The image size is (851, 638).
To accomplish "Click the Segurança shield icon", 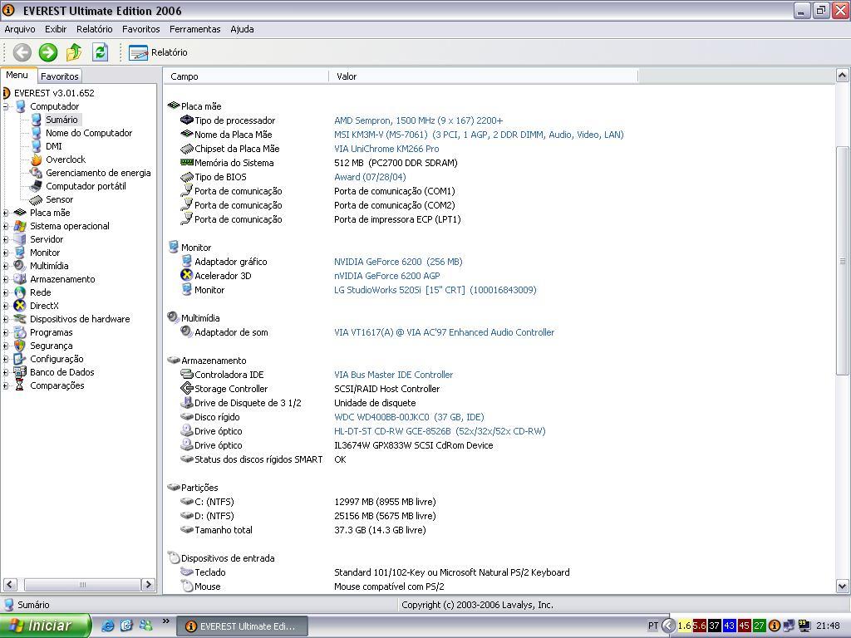I will tap(20, 346).
